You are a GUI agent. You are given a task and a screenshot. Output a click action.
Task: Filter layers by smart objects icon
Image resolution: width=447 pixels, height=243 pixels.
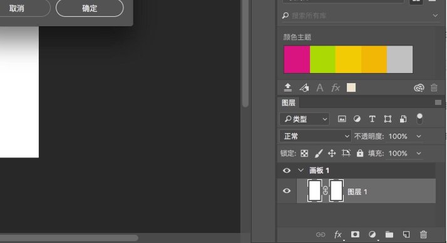(403, 119)
